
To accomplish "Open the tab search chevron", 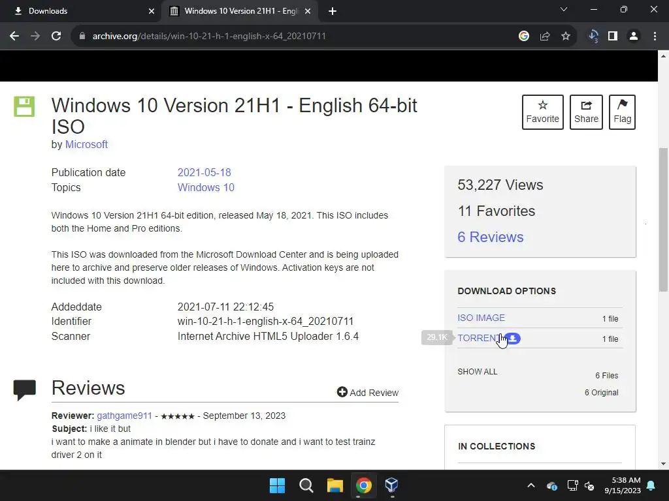I will (564, 9).
